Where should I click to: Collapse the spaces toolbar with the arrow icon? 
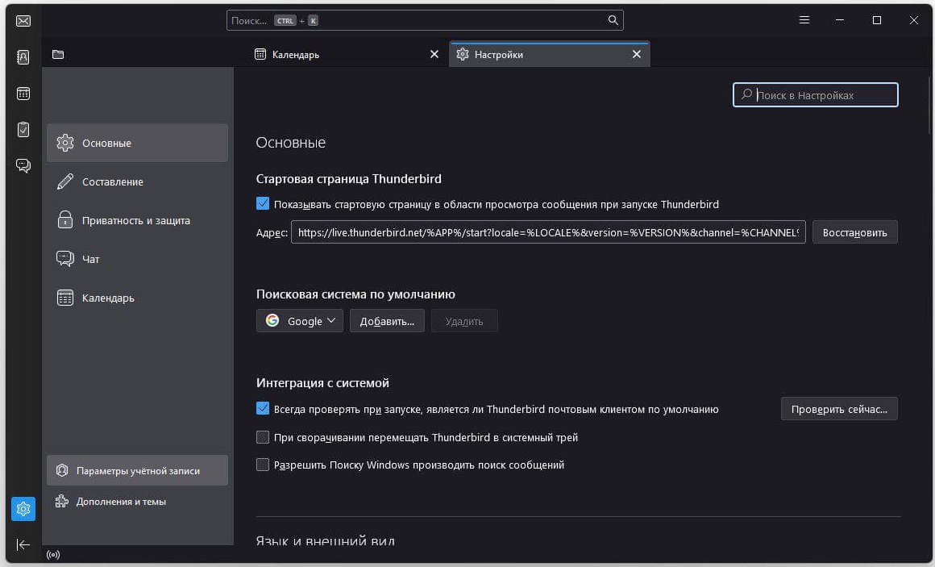tap(23, 544)
